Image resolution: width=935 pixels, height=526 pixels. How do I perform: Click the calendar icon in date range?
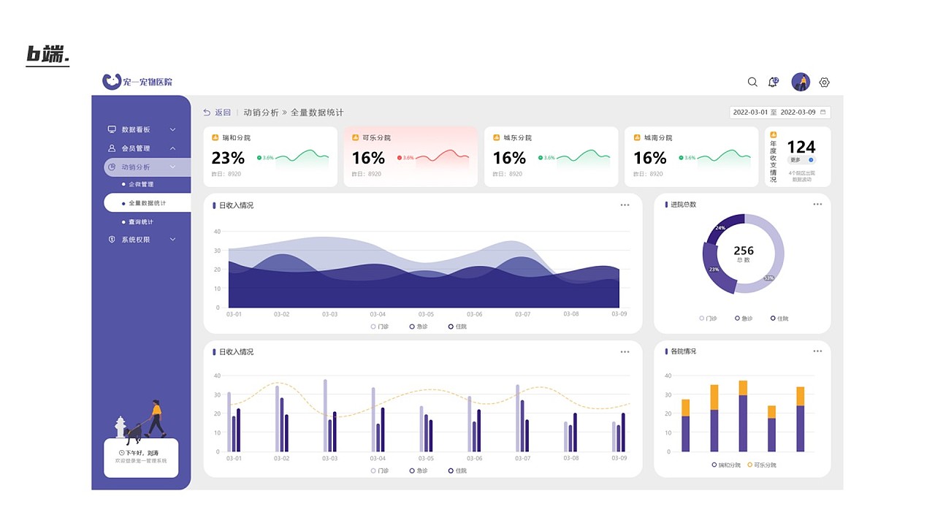[x=823, y=113]
